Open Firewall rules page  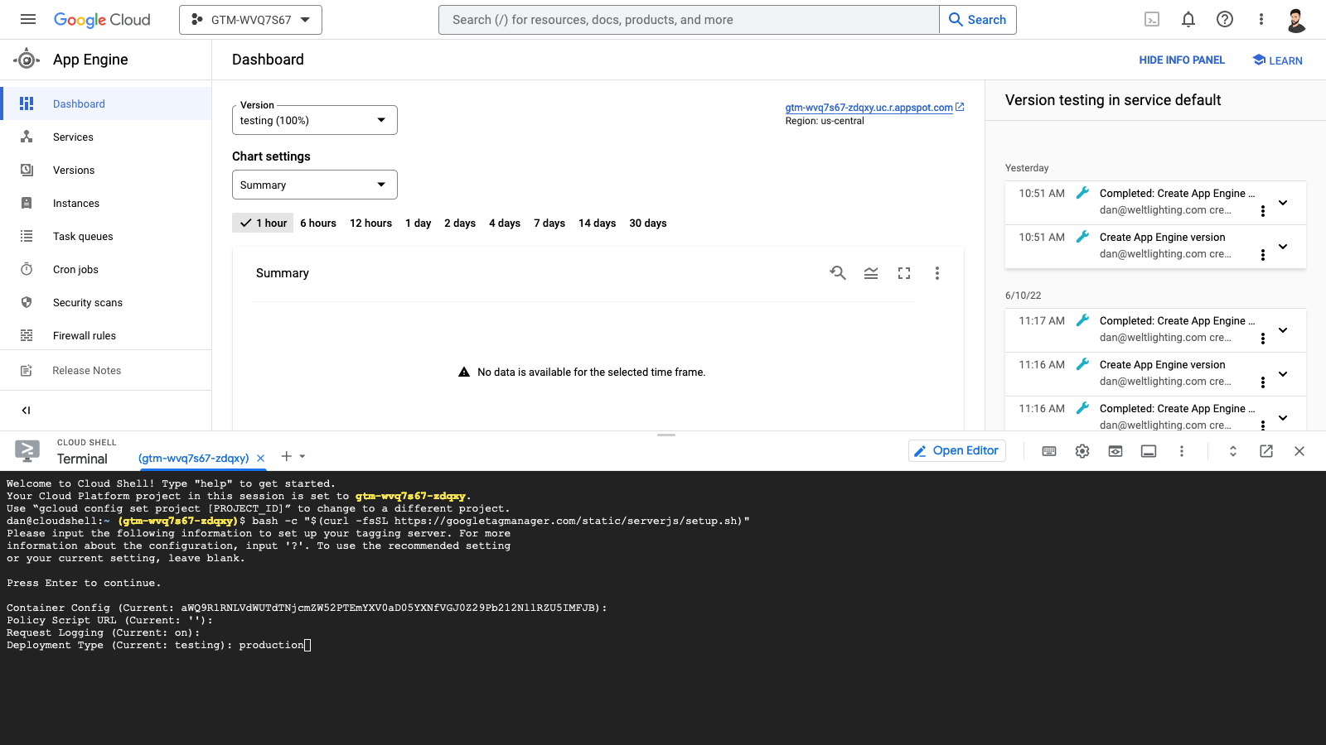(106, 335)
